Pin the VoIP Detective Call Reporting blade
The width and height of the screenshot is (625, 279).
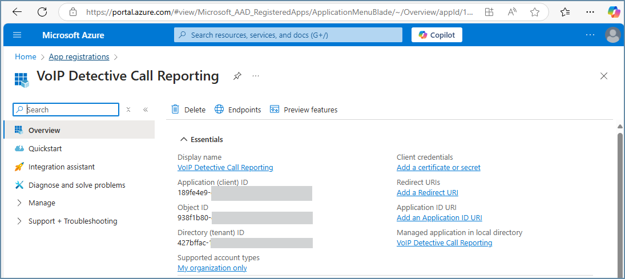point(237,76)
